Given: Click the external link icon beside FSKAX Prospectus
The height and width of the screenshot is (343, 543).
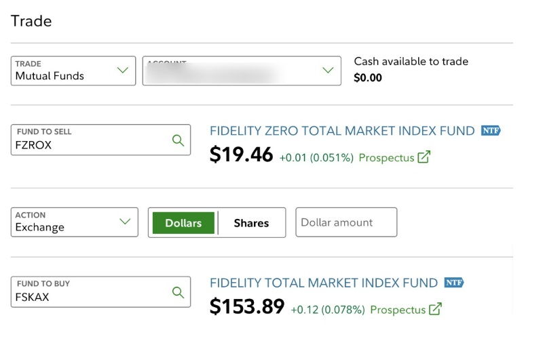Looking at the screenshot, I should [435, 309].
